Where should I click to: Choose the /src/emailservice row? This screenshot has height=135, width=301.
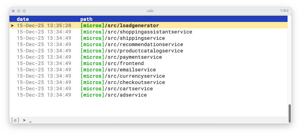coord(130,70)
